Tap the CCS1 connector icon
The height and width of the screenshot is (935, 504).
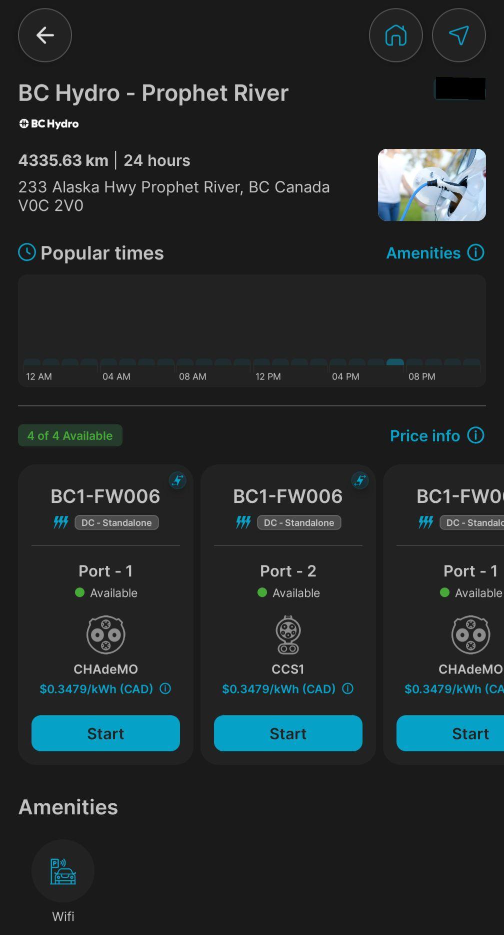[x=288, y=635]
